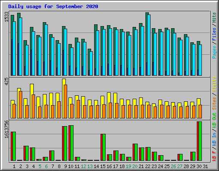Click the day 2 orange sites bar

[x=21, y=105]
